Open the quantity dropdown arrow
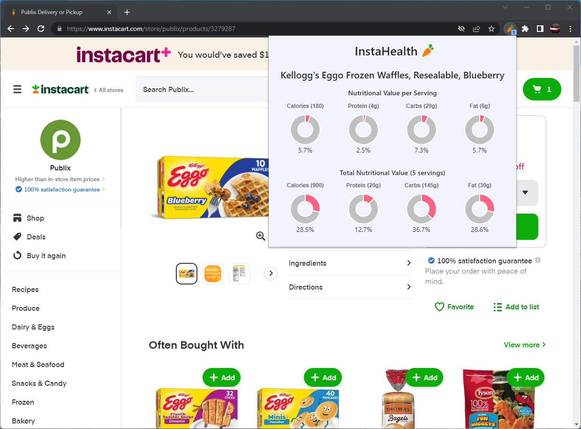Image resolution: width=581 pixels, height=429 pixels. coord(525,192)
